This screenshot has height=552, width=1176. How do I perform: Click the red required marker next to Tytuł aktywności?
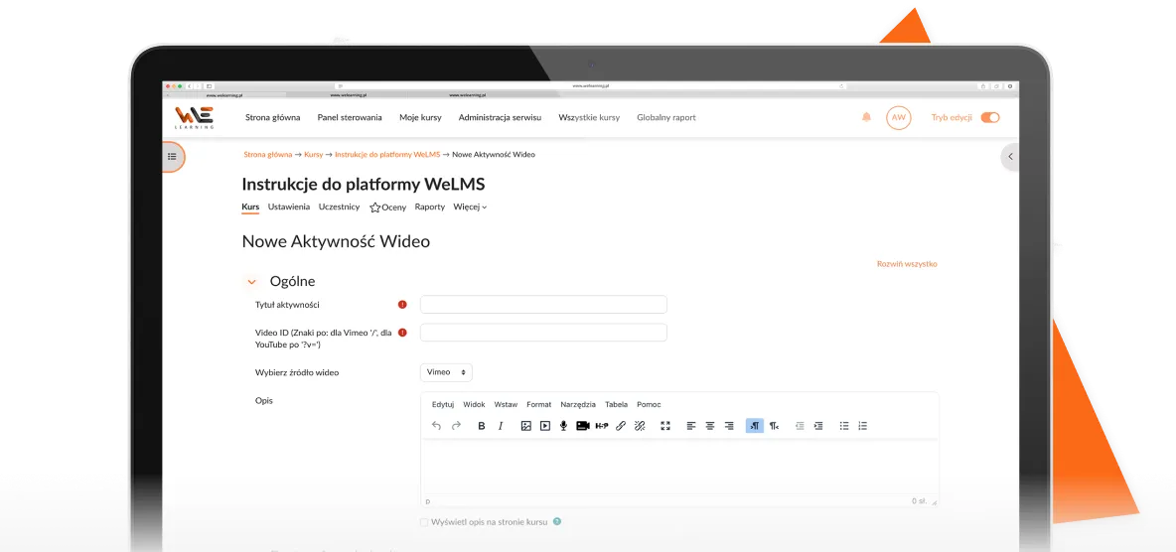coord(402,305)
